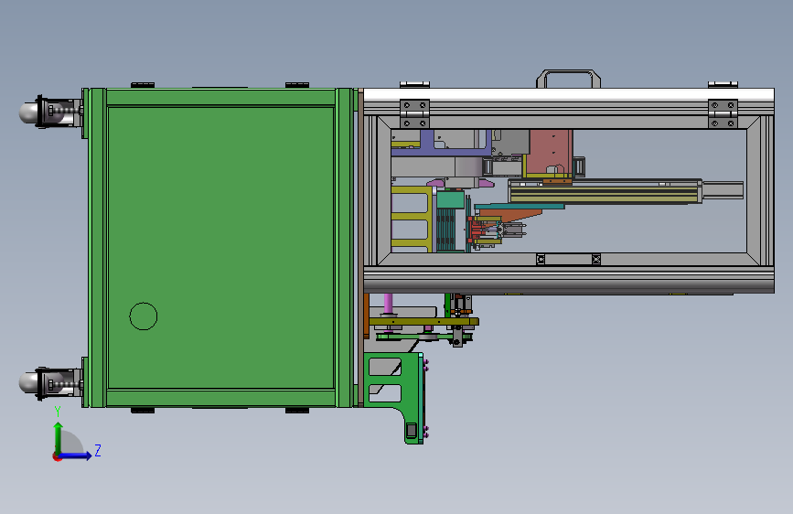Screen dimensions: 793x514
Task: Select the white top cover of the aluminum frame
Action: coord(568,94)
